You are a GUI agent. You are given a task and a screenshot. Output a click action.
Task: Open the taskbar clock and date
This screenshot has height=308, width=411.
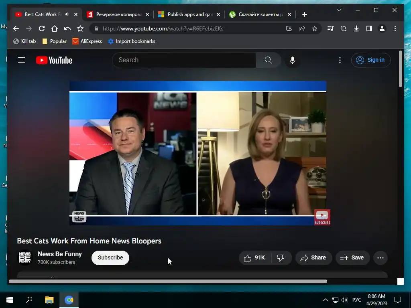coord(376,300)
